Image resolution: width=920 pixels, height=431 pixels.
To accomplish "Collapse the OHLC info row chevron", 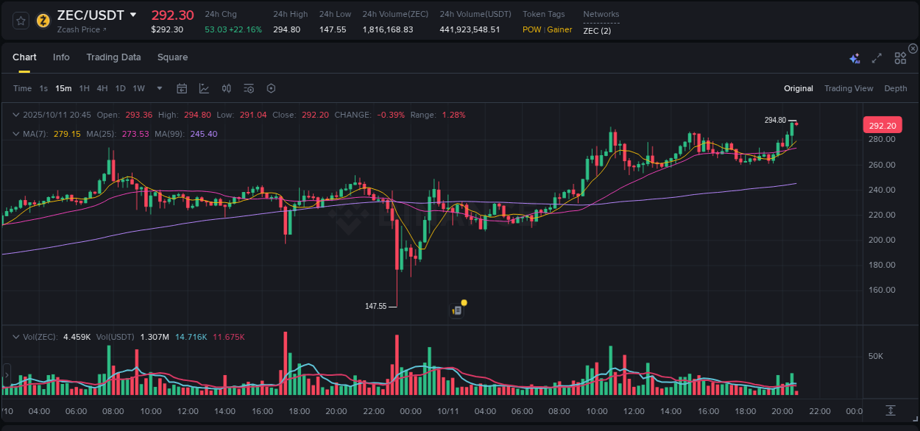I will point(16,115).
